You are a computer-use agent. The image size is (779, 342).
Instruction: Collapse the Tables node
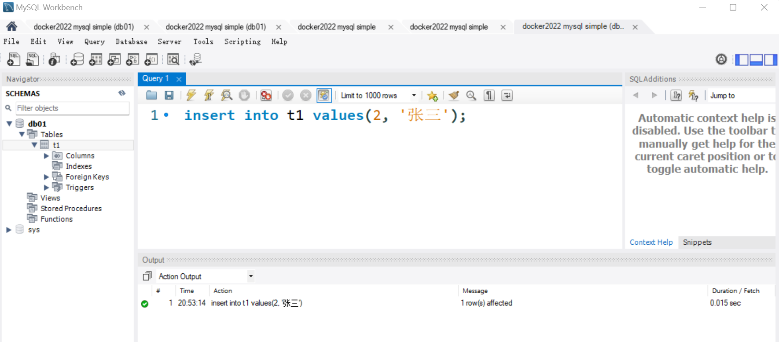[22, 134]
